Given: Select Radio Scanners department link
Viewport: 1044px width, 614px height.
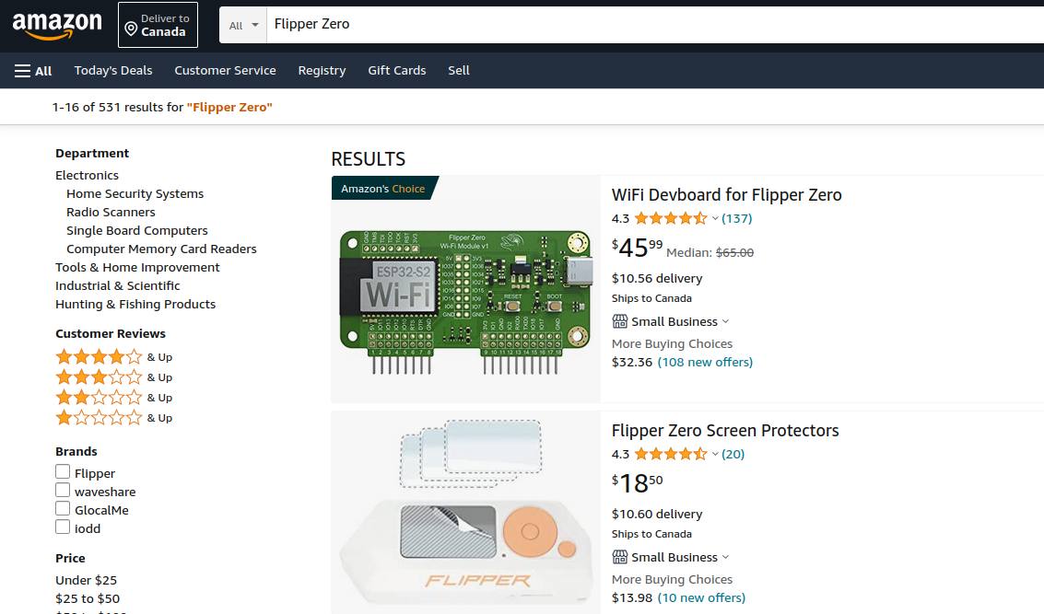Looking at the screenshot, I should tap(111, 212).
